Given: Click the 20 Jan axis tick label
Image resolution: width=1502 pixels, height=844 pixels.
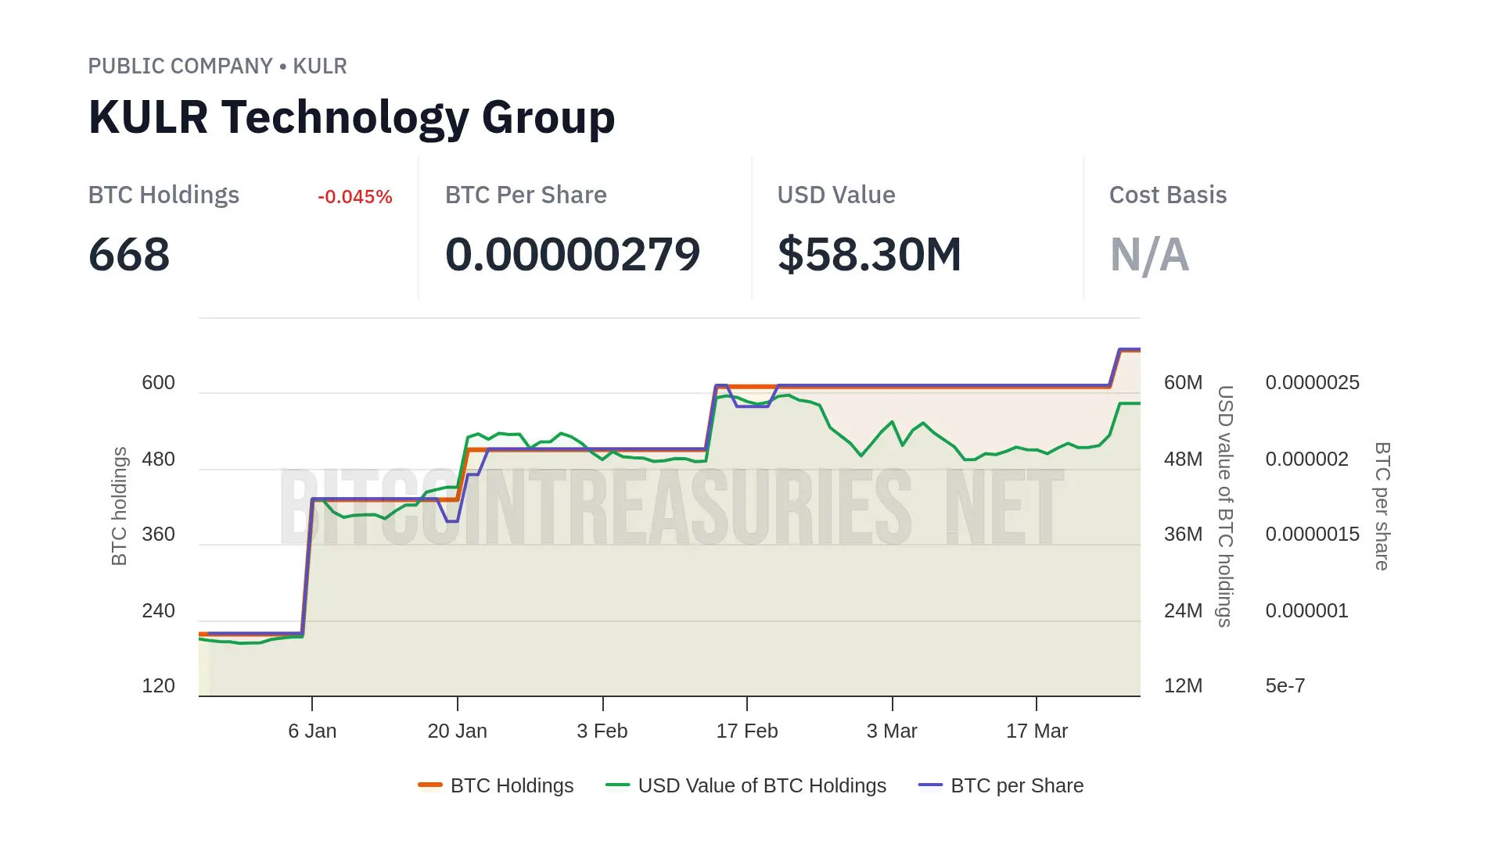Looking at the screenshot, I should (457, 731).
